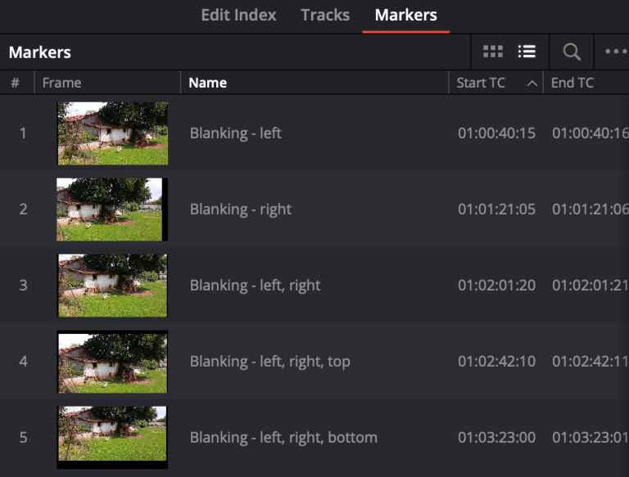Select marker row number 1
The image size is (629, 477).
23,133
